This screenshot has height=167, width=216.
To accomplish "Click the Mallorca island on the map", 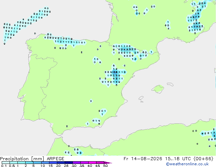I will (158, 89).
